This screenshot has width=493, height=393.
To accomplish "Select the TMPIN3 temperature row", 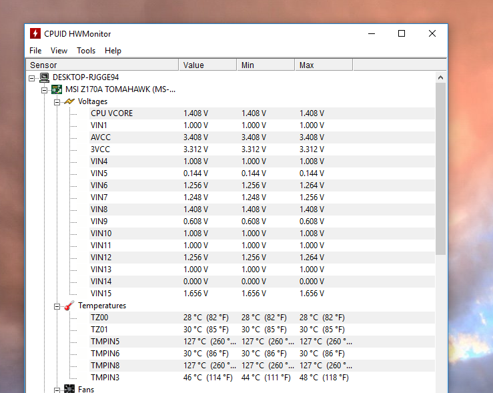I will click(262, 378).
